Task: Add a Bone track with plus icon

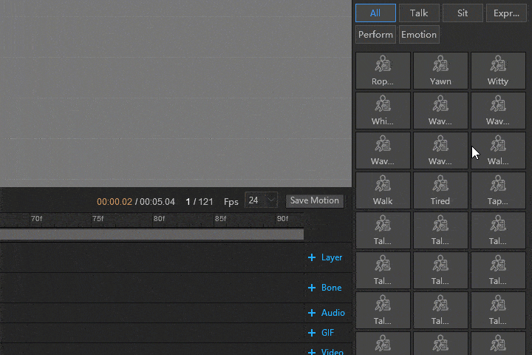Action: [312, 288]
